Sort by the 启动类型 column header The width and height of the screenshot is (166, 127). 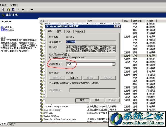coord(138,21)
